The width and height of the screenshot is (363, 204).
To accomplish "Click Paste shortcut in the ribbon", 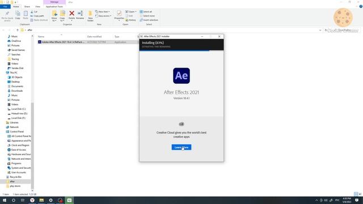I will 39,20.
